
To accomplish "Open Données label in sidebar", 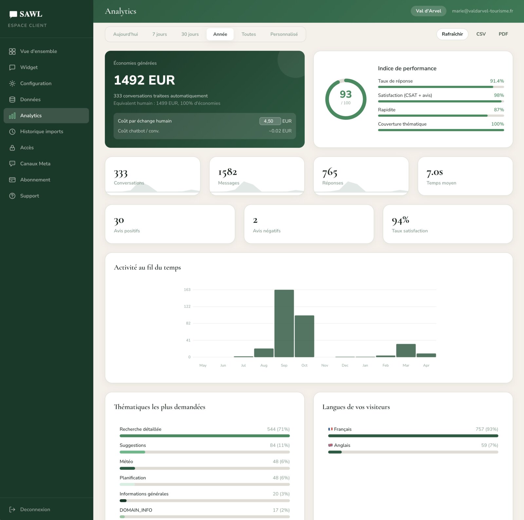I will tap(30, 99).
